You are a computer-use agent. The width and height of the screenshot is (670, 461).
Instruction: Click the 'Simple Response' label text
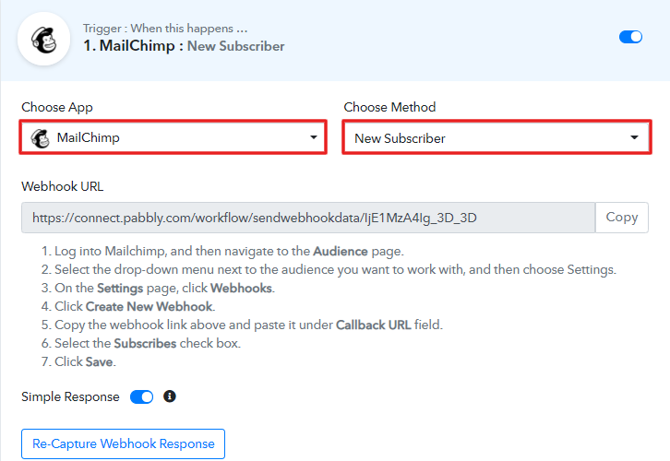pos(70,396)
